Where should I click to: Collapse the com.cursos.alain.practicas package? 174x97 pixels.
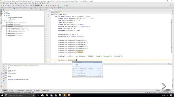(x=6, y=17)
